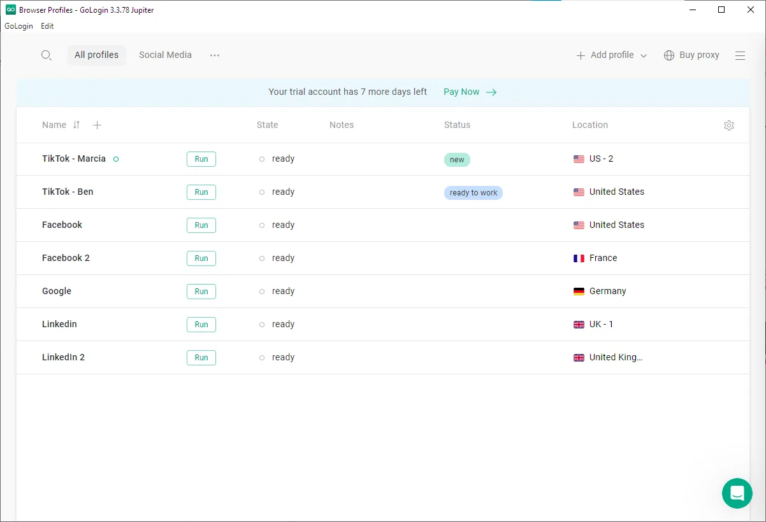Click the France location text
Screen dimensions: 766x522
(603, 258)
